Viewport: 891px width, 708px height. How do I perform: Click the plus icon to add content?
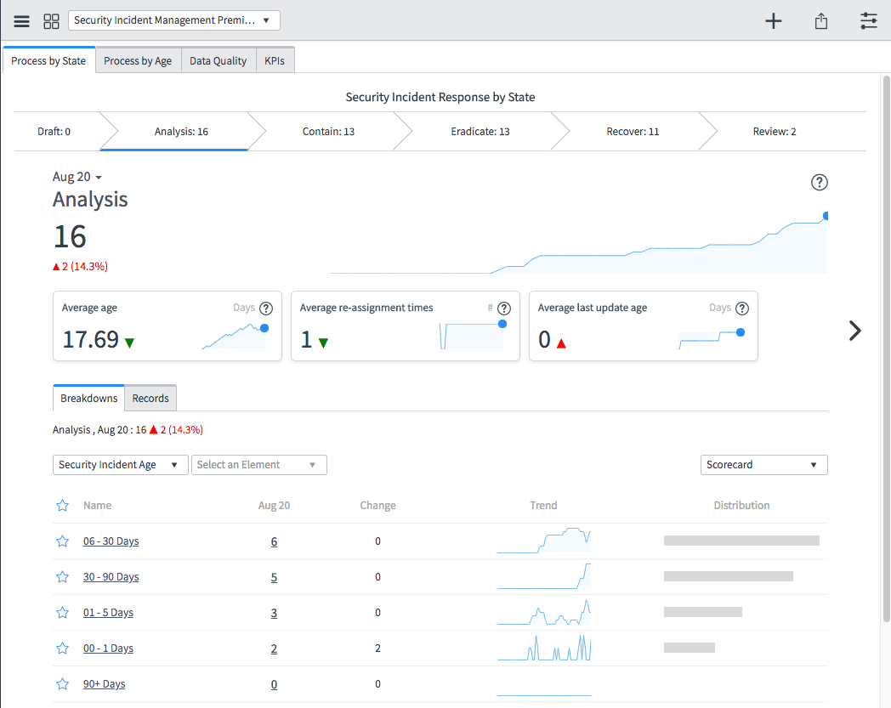pos(773,21)
